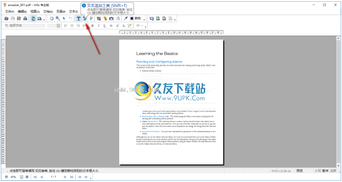The image size is (342, 182).
Task: Open the 61% zoom level dropdown
Action: [22, 177]
